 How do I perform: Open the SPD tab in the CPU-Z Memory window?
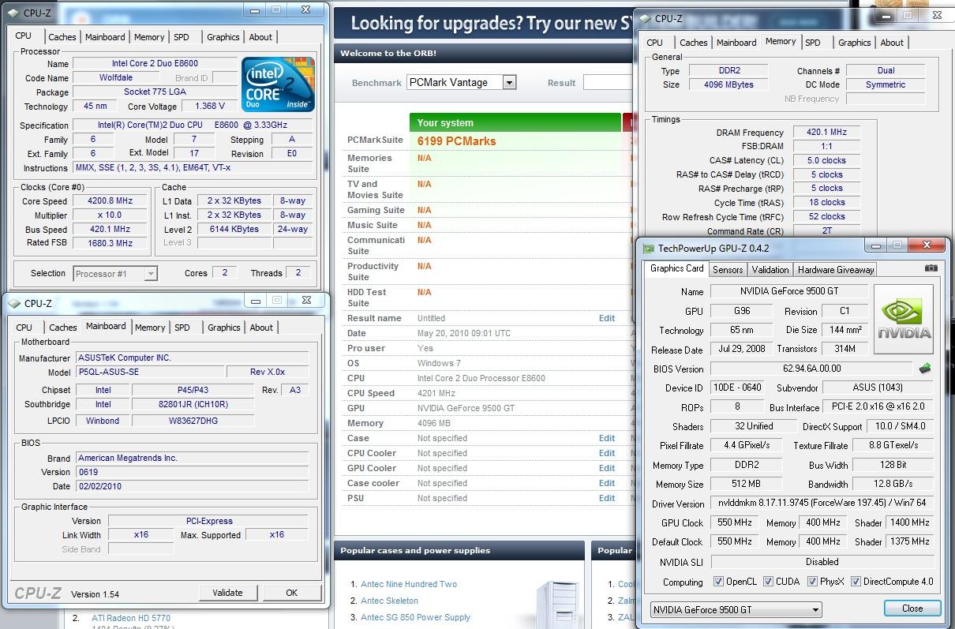[x=813, y=43]
